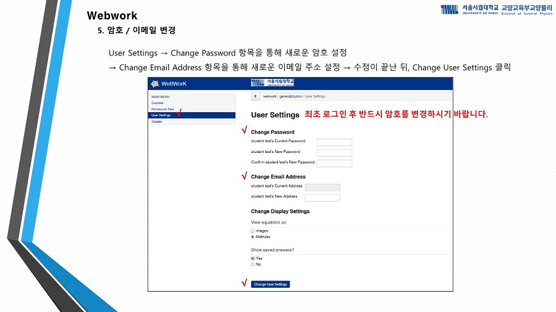This screenshot has height=312, width=556.
Task: Select the images radio button
Action: (x=253, y=231)
